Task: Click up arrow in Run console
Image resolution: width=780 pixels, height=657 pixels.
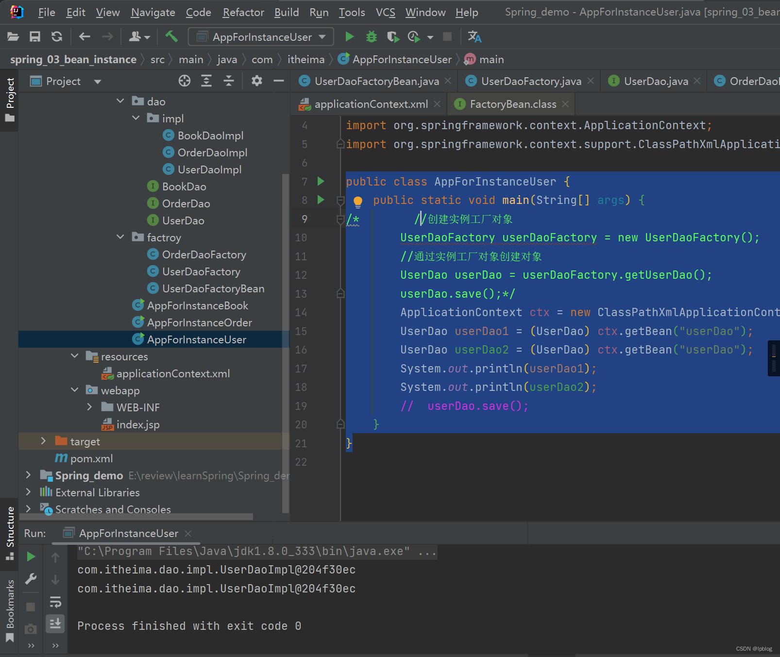Action: click(x=55, y=557)
